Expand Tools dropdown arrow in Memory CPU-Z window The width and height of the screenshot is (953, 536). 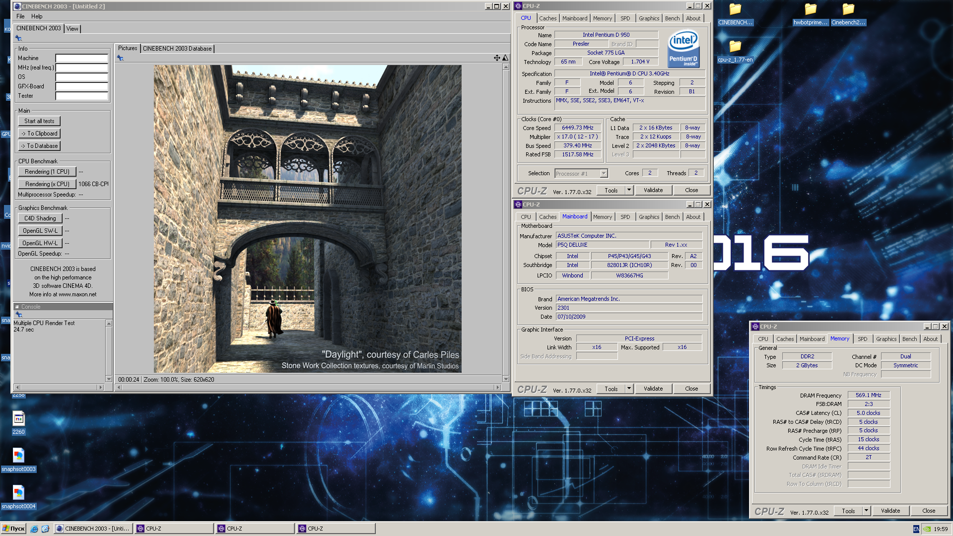(866, 511)
